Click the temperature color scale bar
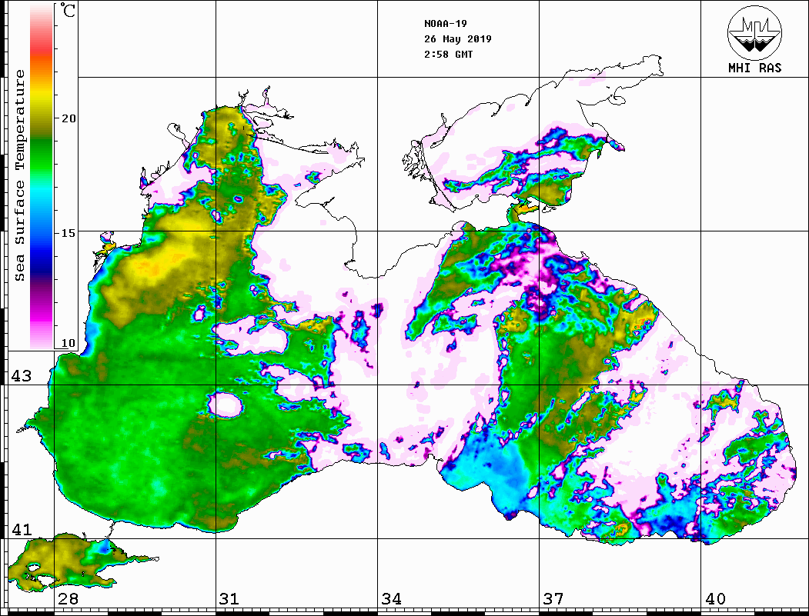This screenshot has width=809, height=616. [x=42, y=177]
